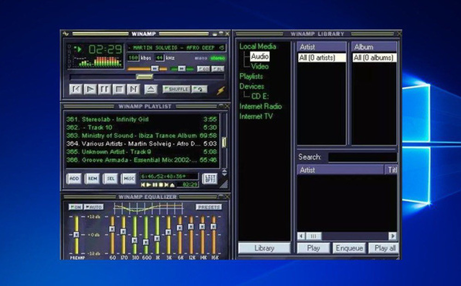Select Playlists in the library tree
The width and height of the screenshot is (461, 286).
pyautogui.click(x=251, y=76)
